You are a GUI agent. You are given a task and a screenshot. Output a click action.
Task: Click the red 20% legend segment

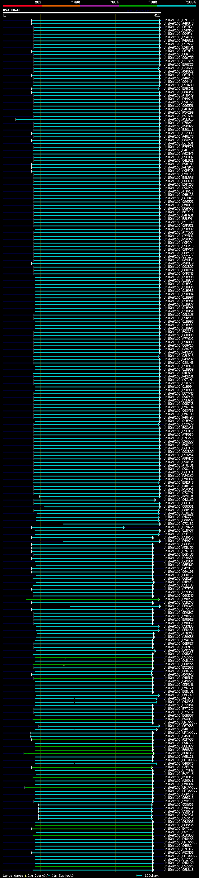click(x=22, y=6)
